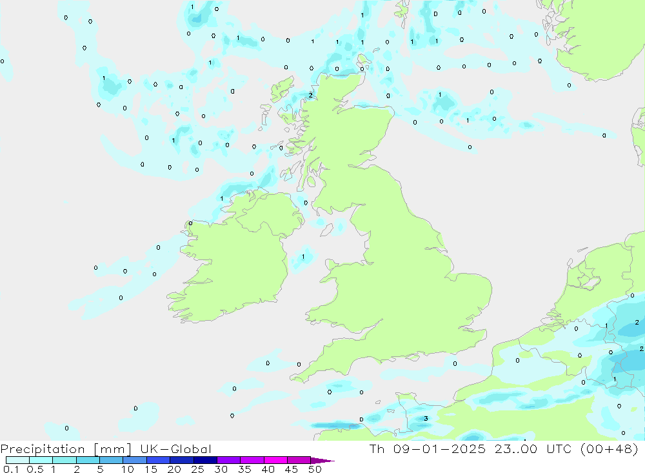Select the 5–10 mm legend color swatch

click(112, 460)
